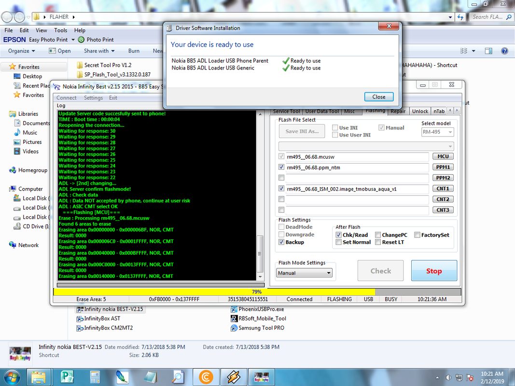
Task: Toggle the Backup checkbox
Action: [x=281, y=242]
